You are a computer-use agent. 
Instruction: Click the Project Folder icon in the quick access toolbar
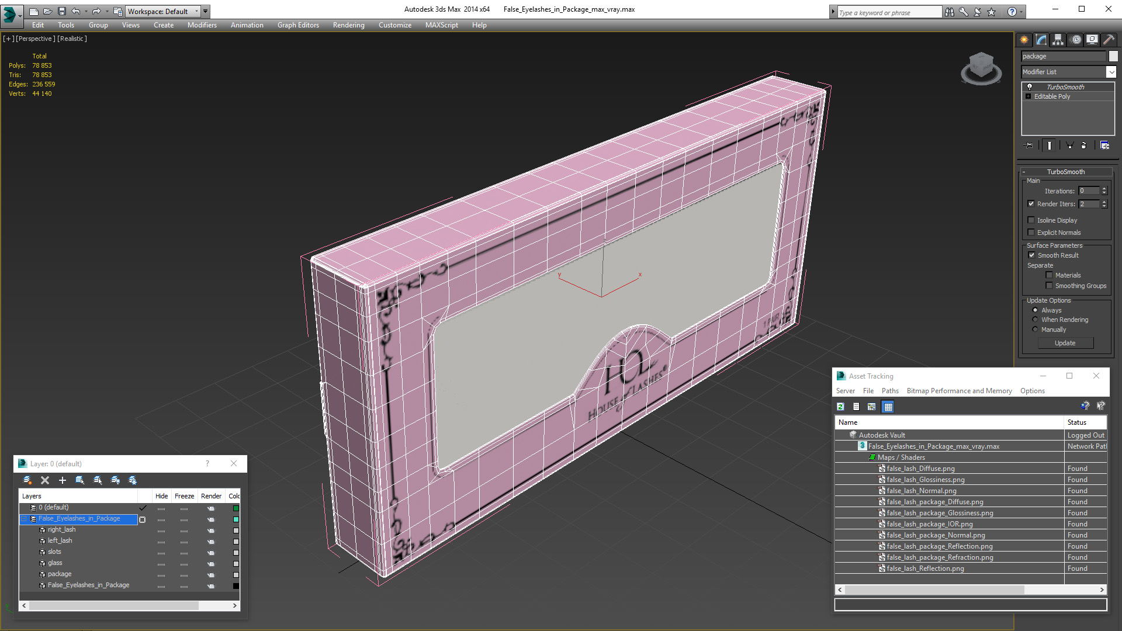pos(118,11)
